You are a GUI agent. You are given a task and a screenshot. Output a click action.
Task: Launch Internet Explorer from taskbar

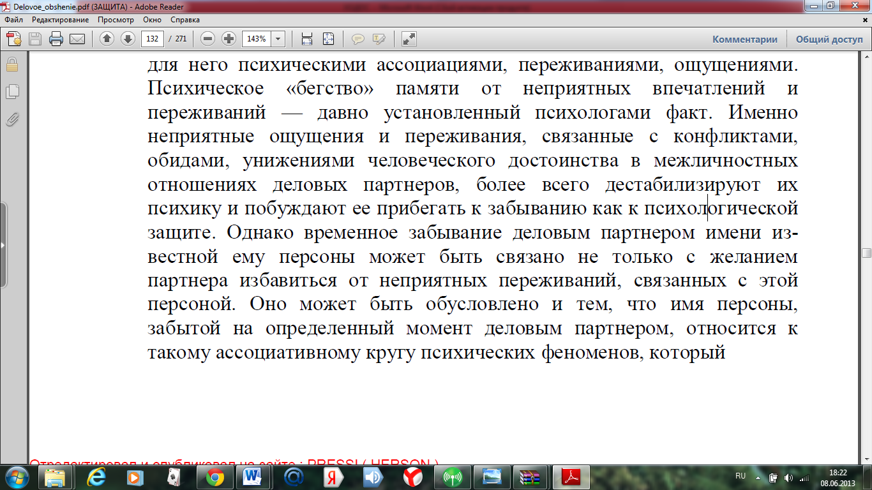[96, 477]
